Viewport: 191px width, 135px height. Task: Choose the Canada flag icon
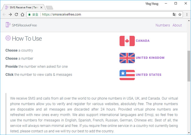[127, 41]
